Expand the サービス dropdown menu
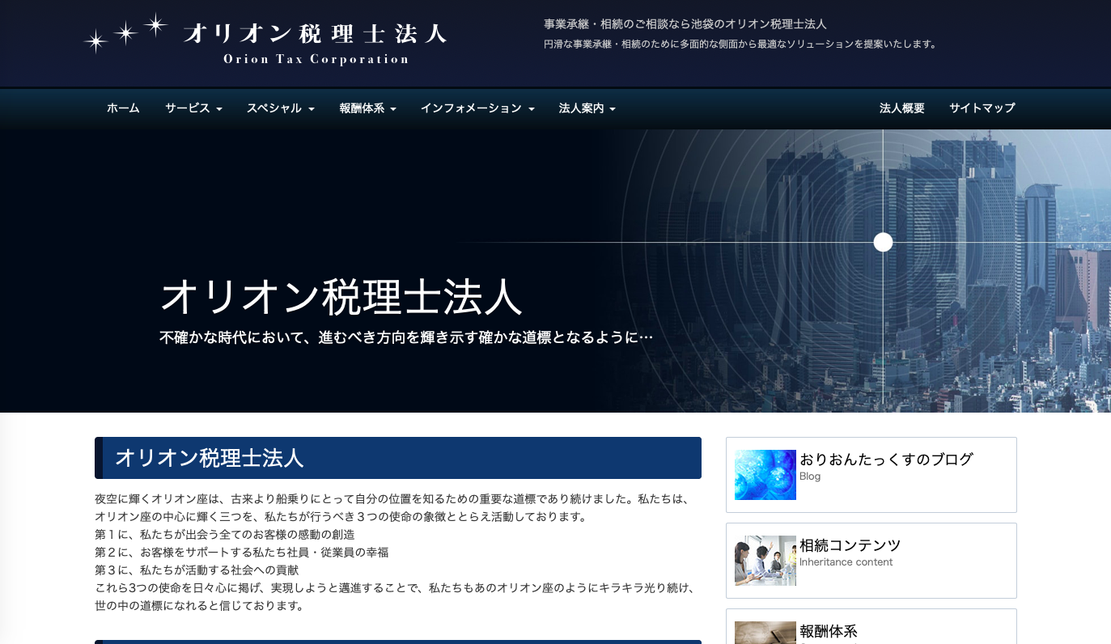 (193, 108)
